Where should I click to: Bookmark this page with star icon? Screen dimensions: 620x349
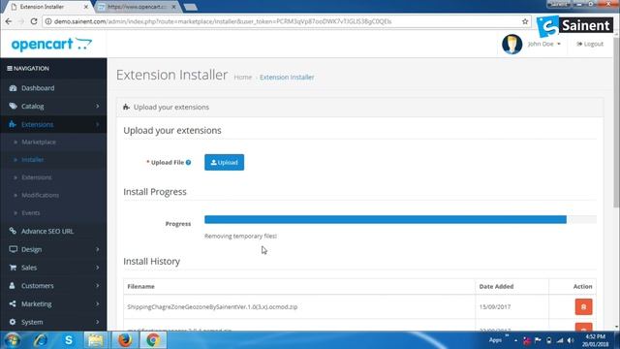pyautogui.click(x=525, y=21)
